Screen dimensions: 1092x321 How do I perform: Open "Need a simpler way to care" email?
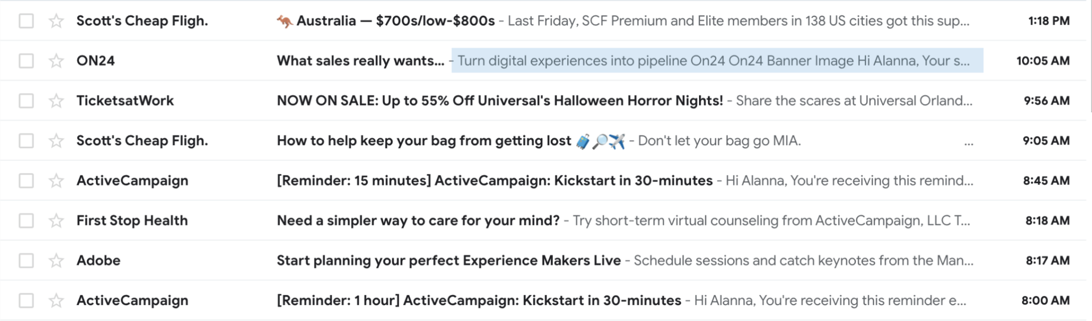[418, 221]
